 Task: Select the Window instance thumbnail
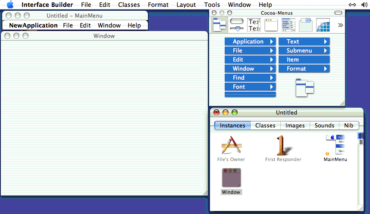click(x=231, y=177)
